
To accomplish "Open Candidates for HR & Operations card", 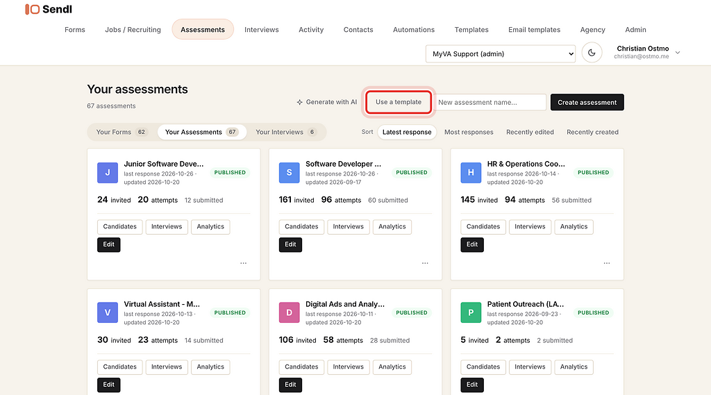I will [483, 227].
